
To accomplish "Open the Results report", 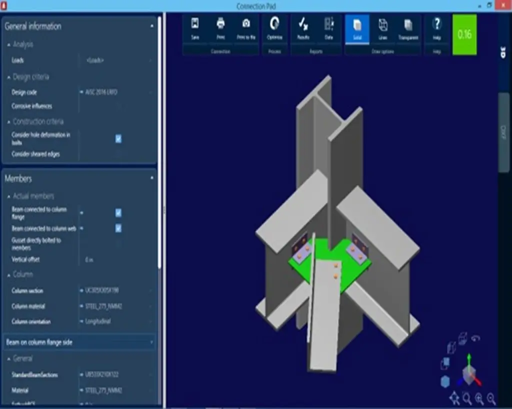I will click(303, 27).
